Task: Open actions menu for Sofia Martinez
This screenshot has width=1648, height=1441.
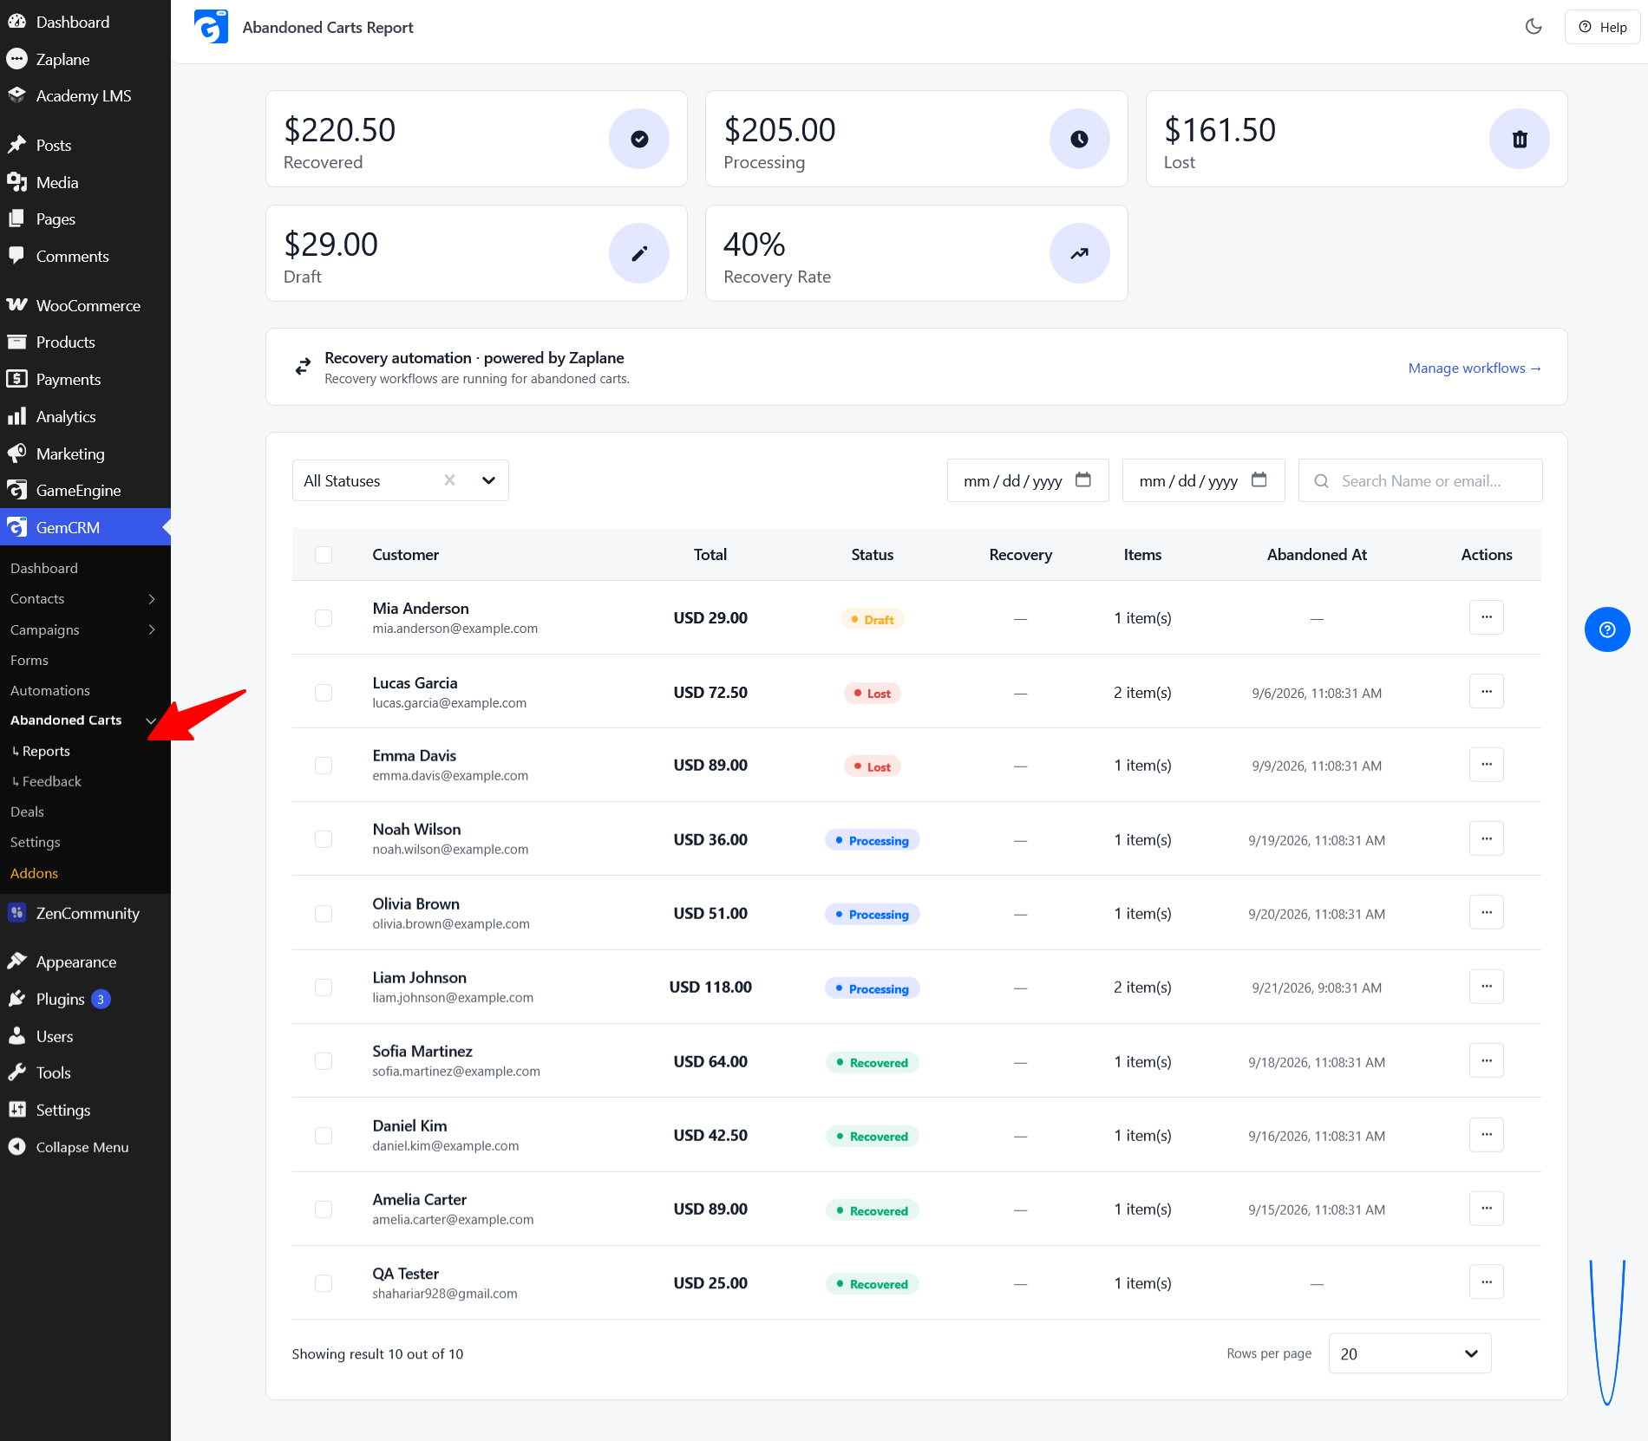Action: [1487, 1061]
